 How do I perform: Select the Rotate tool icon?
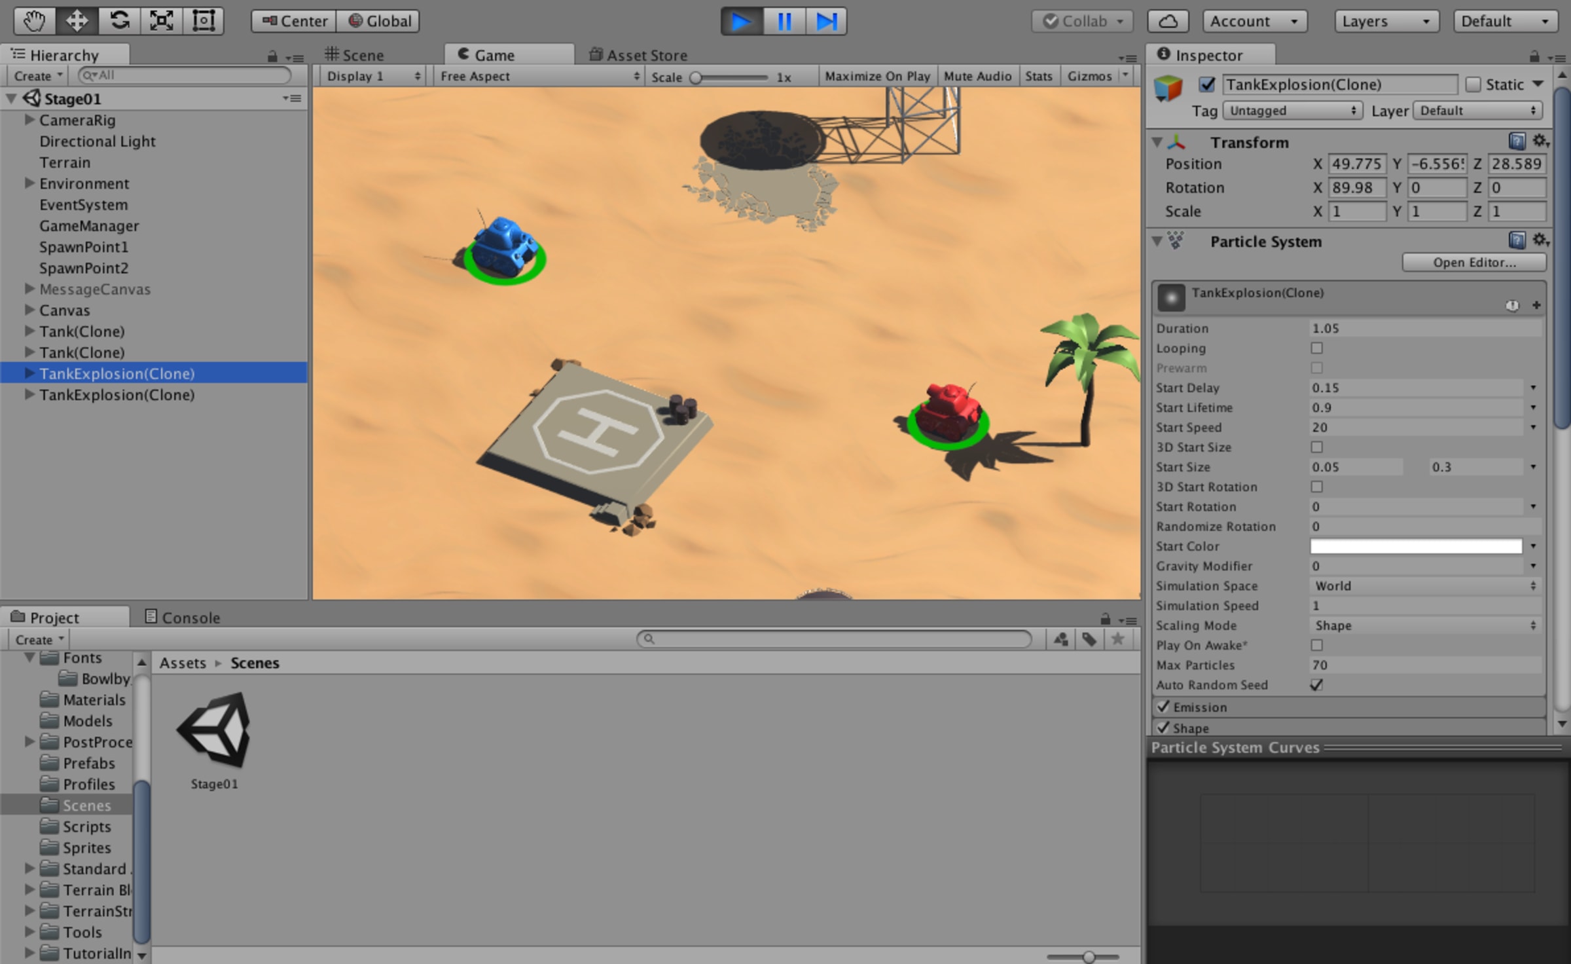[119, 21]
